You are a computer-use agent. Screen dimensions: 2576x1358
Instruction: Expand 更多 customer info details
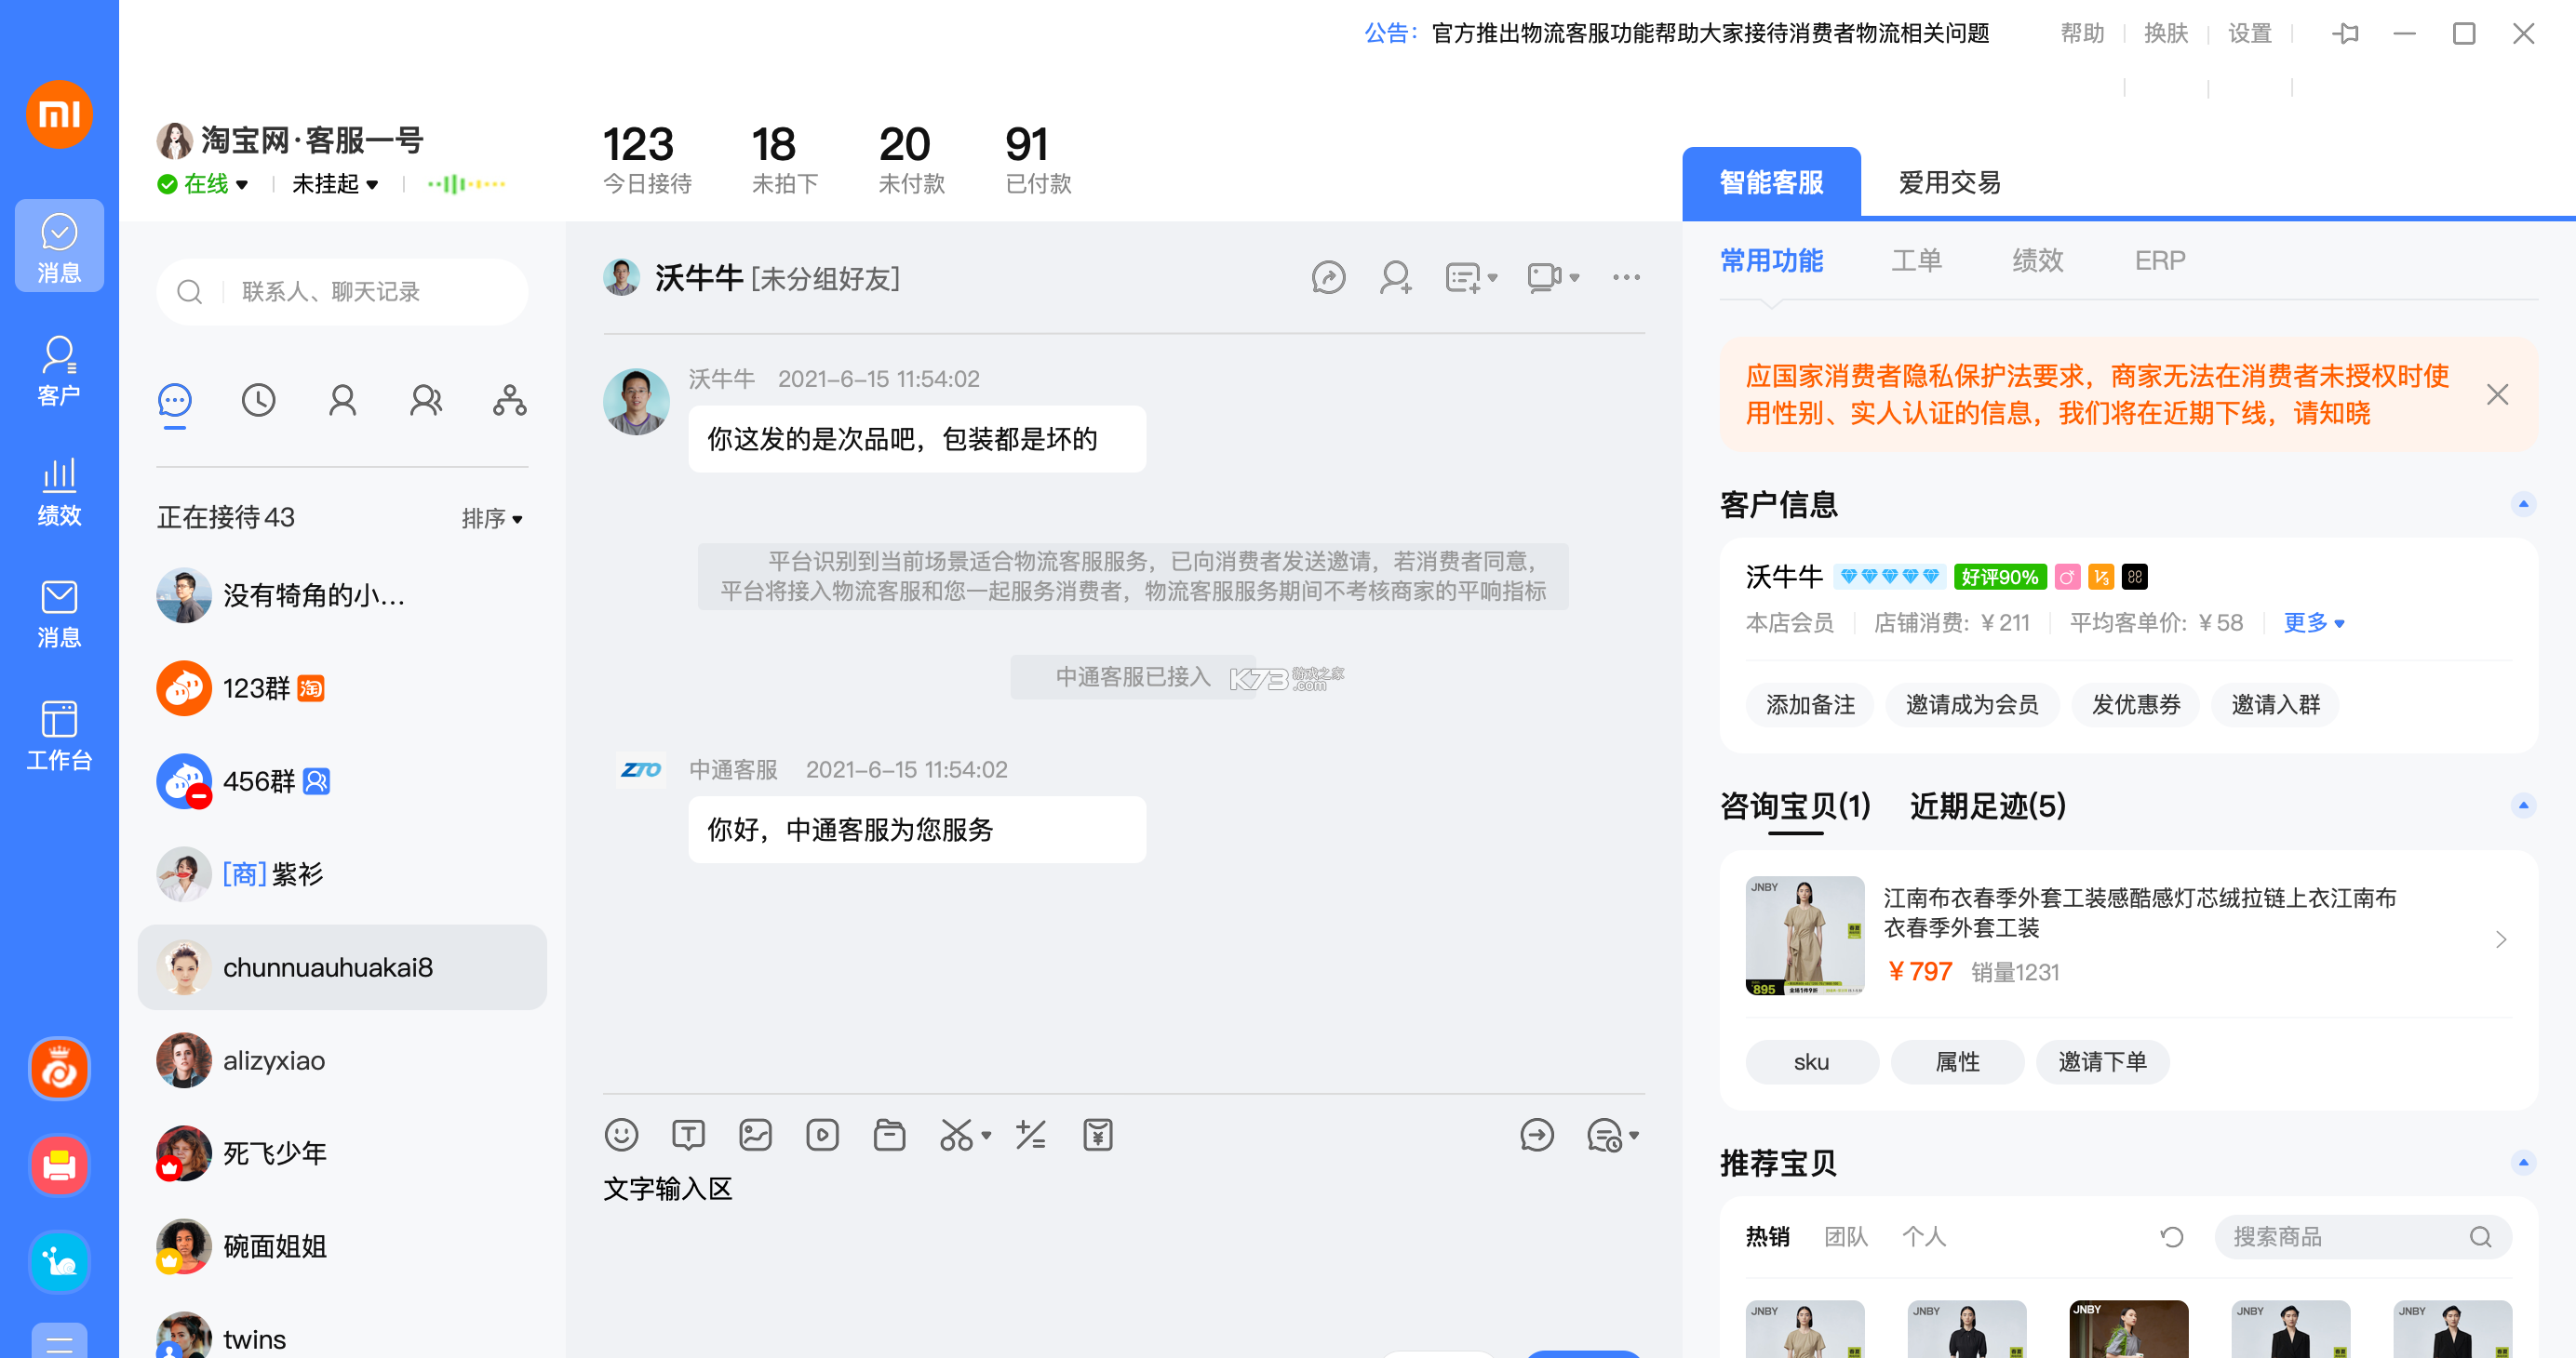click(2313, 622)
